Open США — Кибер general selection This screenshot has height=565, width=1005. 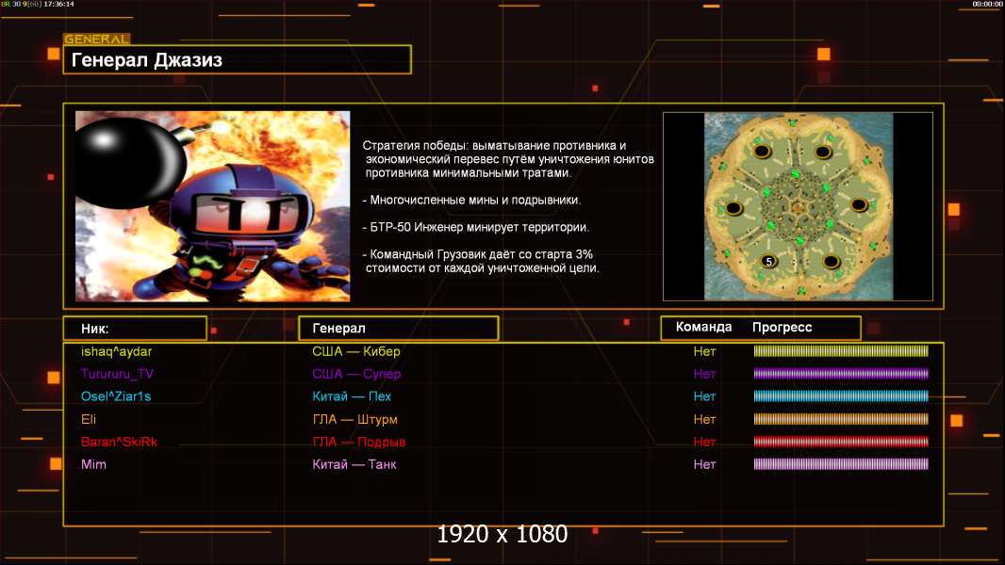[x=356, y=351]
